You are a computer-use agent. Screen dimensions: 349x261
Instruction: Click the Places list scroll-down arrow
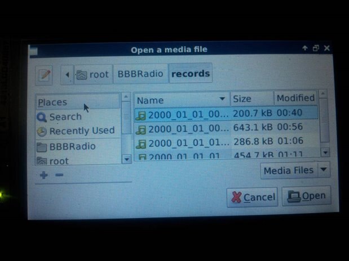127,159
